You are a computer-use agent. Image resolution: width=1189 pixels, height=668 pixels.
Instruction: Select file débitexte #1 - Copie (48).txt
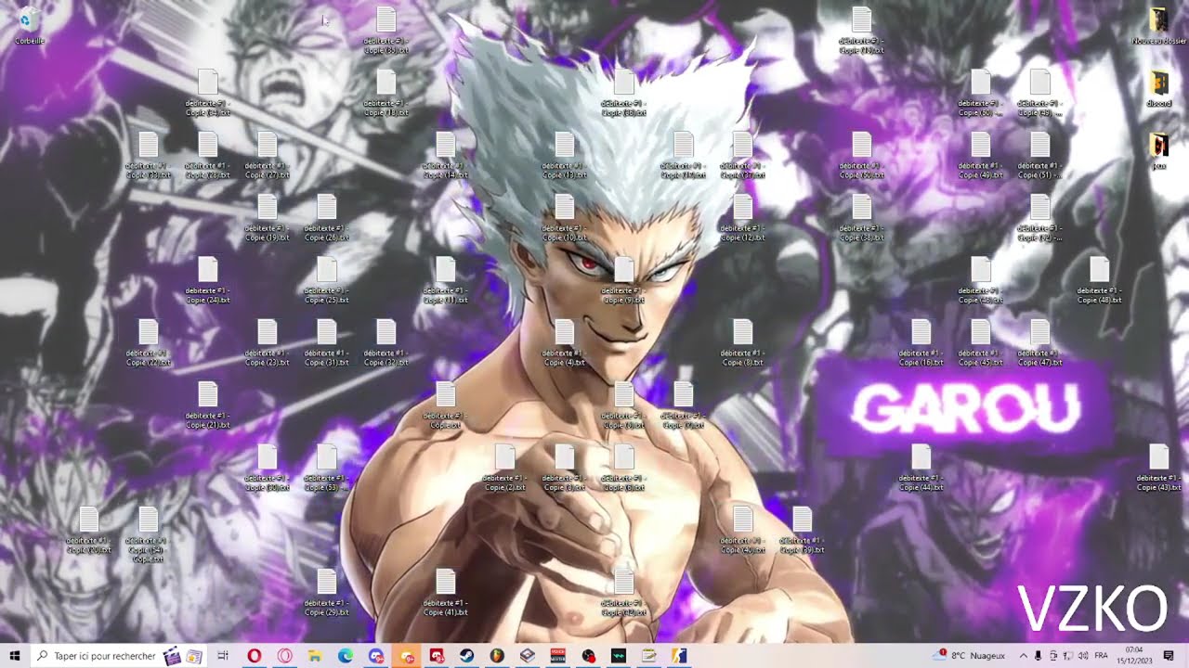[1099, 281]
